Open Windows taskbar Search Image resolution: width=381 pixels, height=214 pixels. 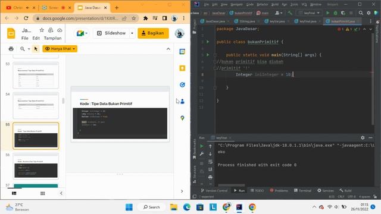point(152,207)
